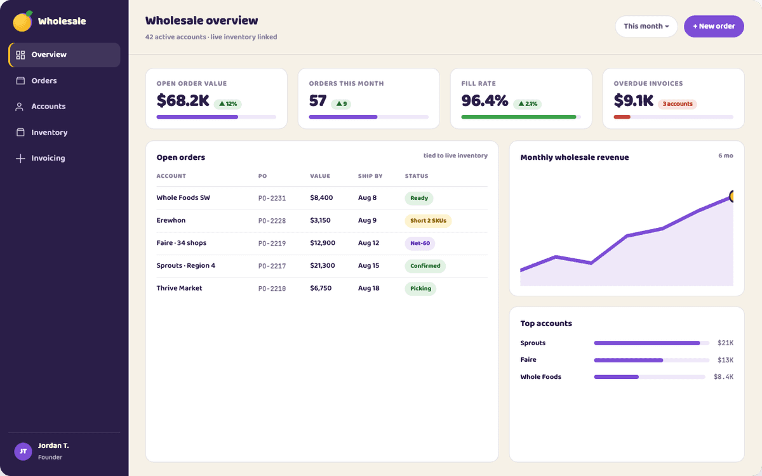Go to the Overview menu item
This screenshot has height=476, width=762.
click(64, 55)
